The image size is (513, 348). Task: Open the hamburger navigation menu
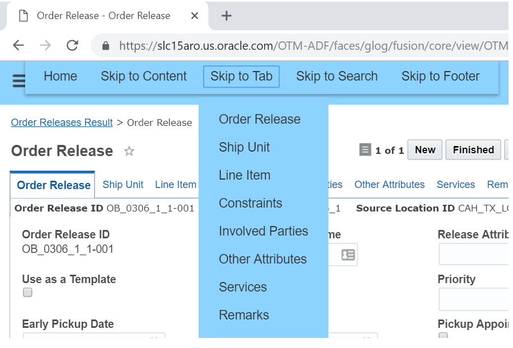18,82
